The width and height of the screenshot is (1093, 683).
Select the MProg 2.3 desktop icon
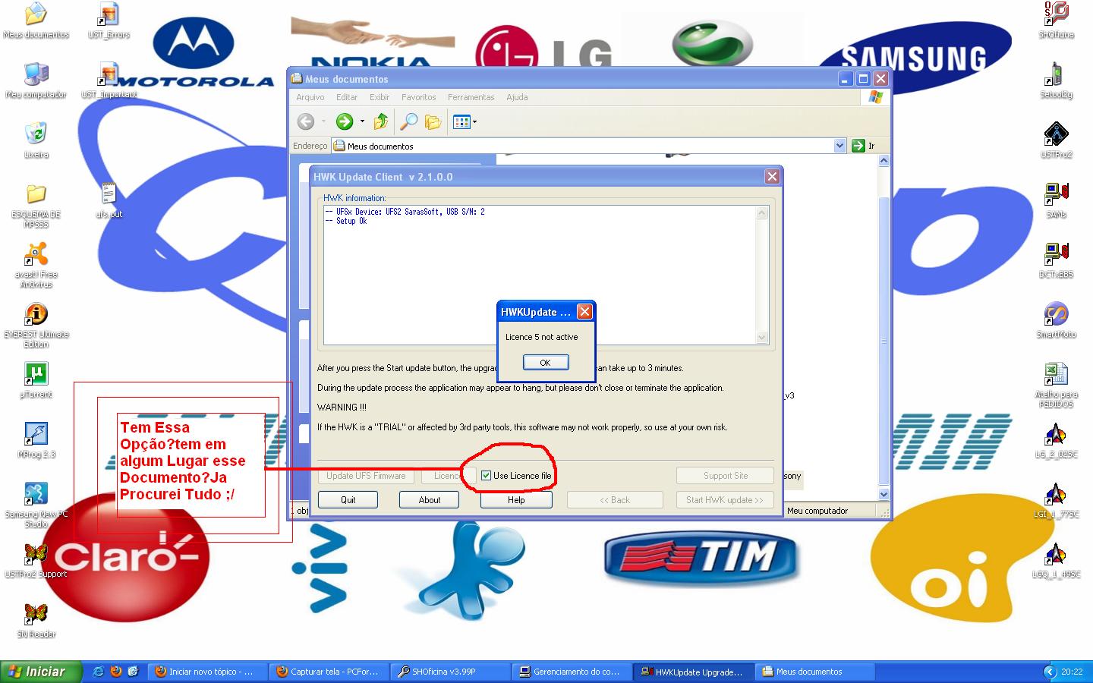pyautogui.click(x=36, y=440)
